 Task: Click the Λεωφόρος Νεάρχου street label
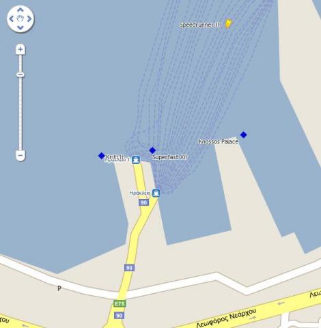(x=226, y=318)
